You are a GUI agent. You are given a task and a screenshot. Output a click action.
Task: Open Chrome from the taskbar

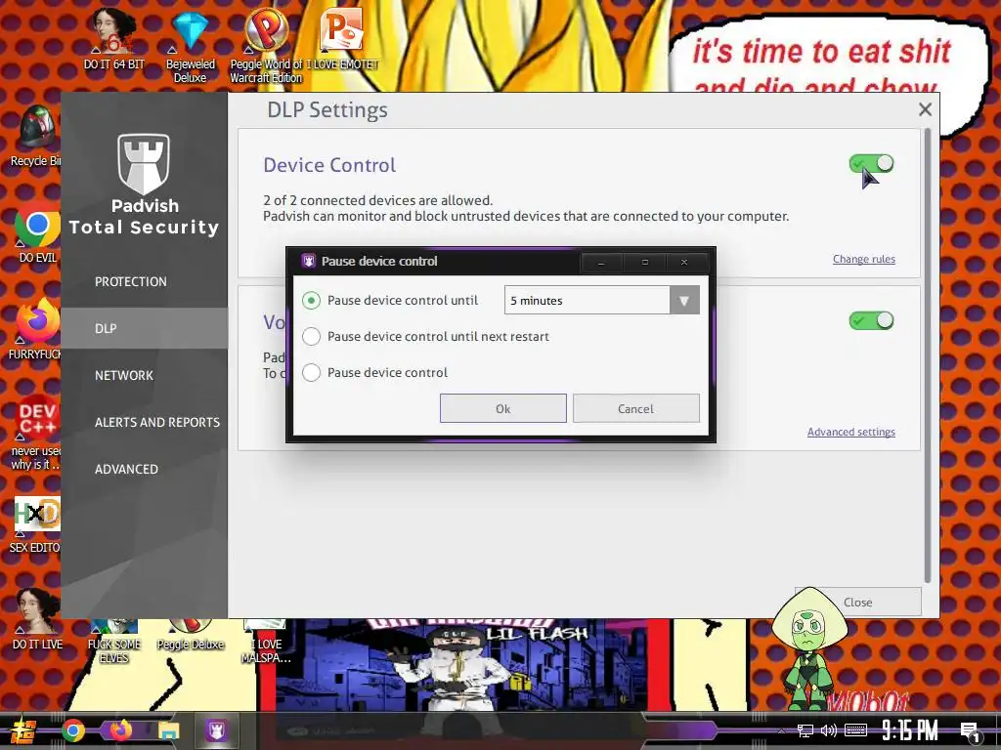click(x=72, y=730)
